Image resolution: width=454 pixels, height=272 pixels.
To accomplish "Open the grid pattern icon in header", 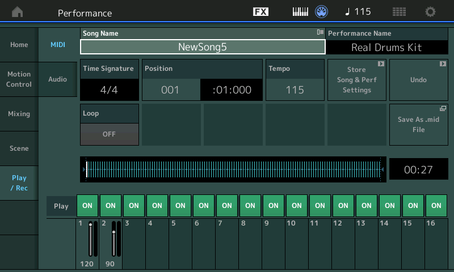I will [x=399, y=12].
